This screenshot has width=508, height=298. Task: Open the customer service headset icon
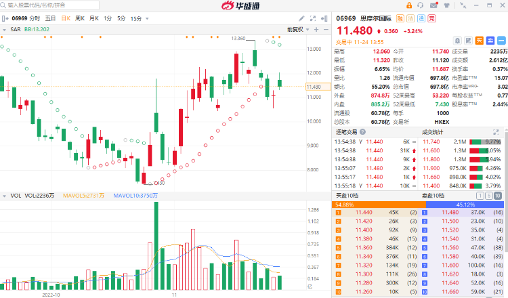[421, 7]
